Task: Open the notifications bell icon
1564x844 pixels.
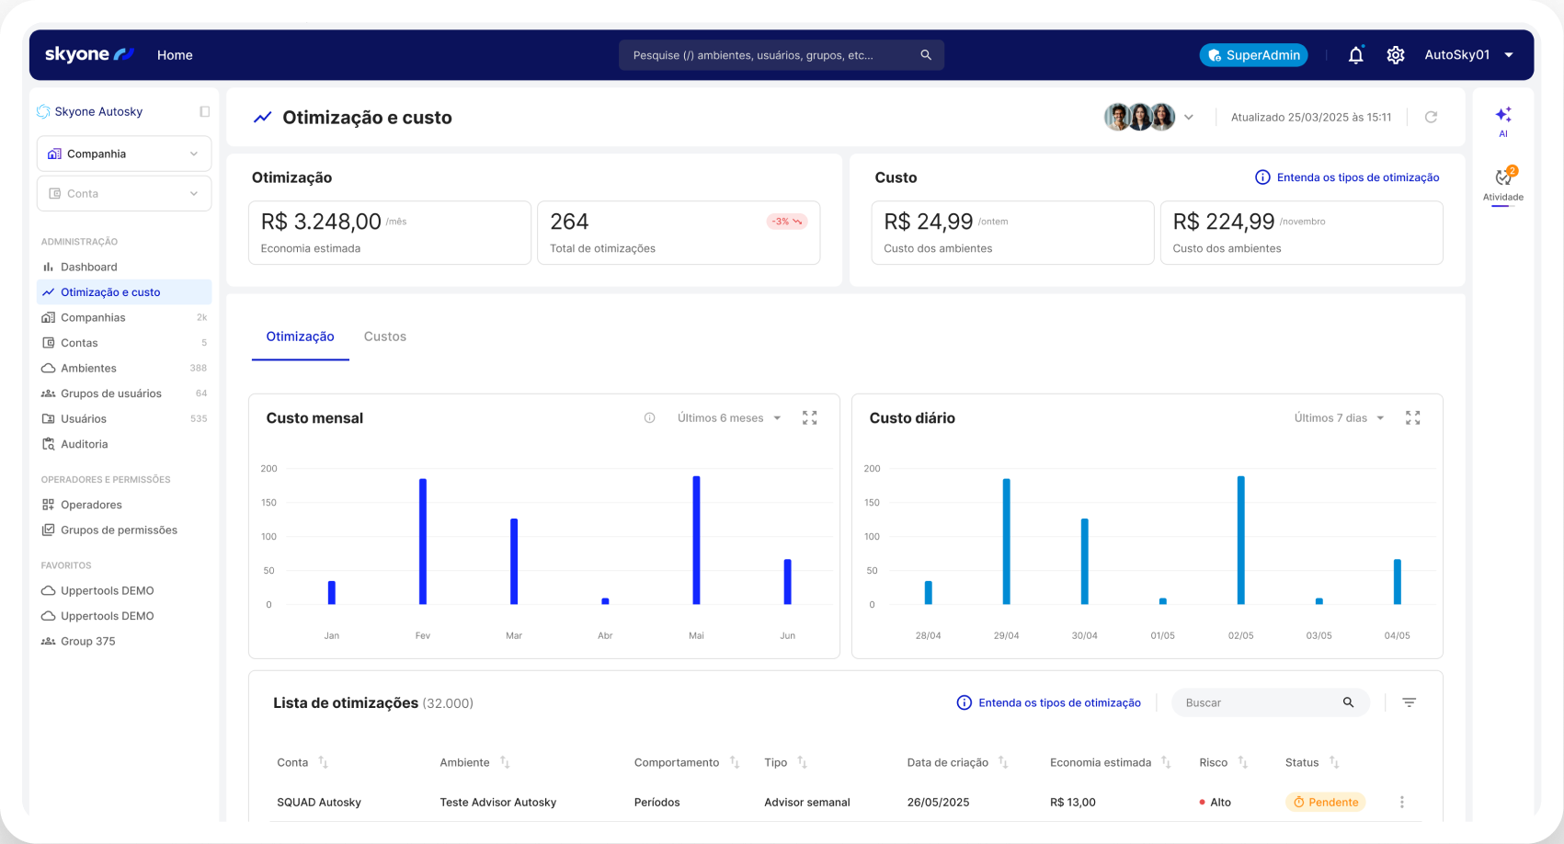Action: [1355, 55]
